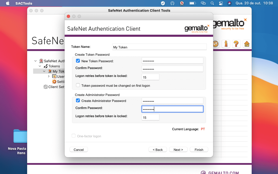Open Client Settings in the tree

click(x=56, y=87)
